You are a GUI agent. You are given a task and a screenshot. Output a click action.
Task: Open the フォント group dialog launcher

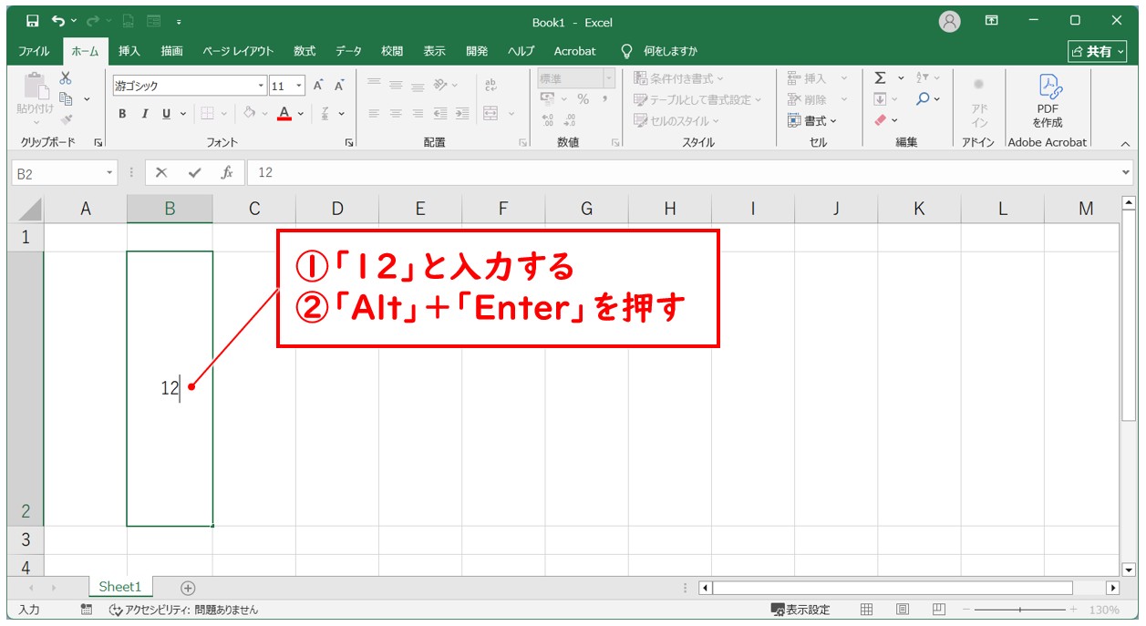(x=348, y=143)
